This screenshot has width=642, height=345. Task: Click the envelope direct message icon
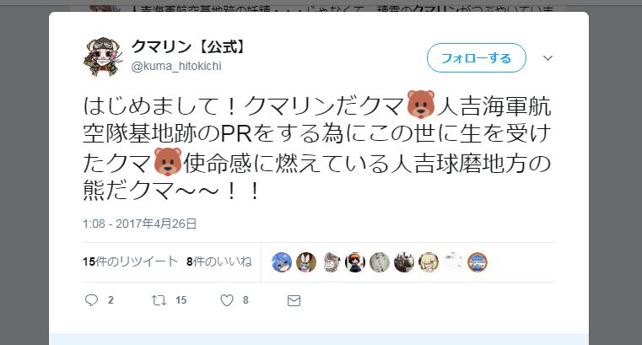coord(294,301)
